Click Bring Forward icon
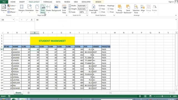Image resolution: width=178 pixels, height=100 pixels. [x=120, y=7]
